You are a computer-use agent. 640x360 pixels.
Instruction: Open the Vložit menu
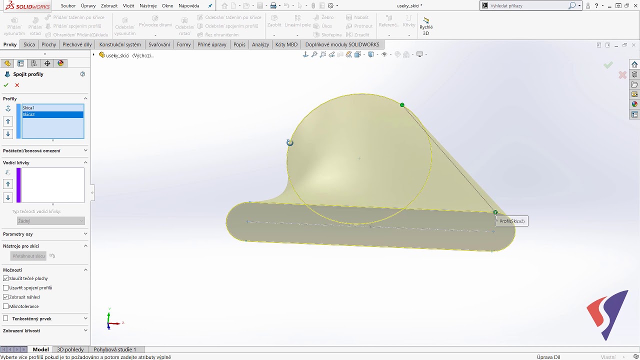click(x=128, y=6)
